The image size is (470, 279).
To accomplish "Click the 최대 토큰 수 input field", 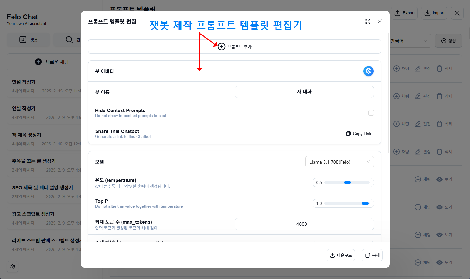I will coord(304,224).
